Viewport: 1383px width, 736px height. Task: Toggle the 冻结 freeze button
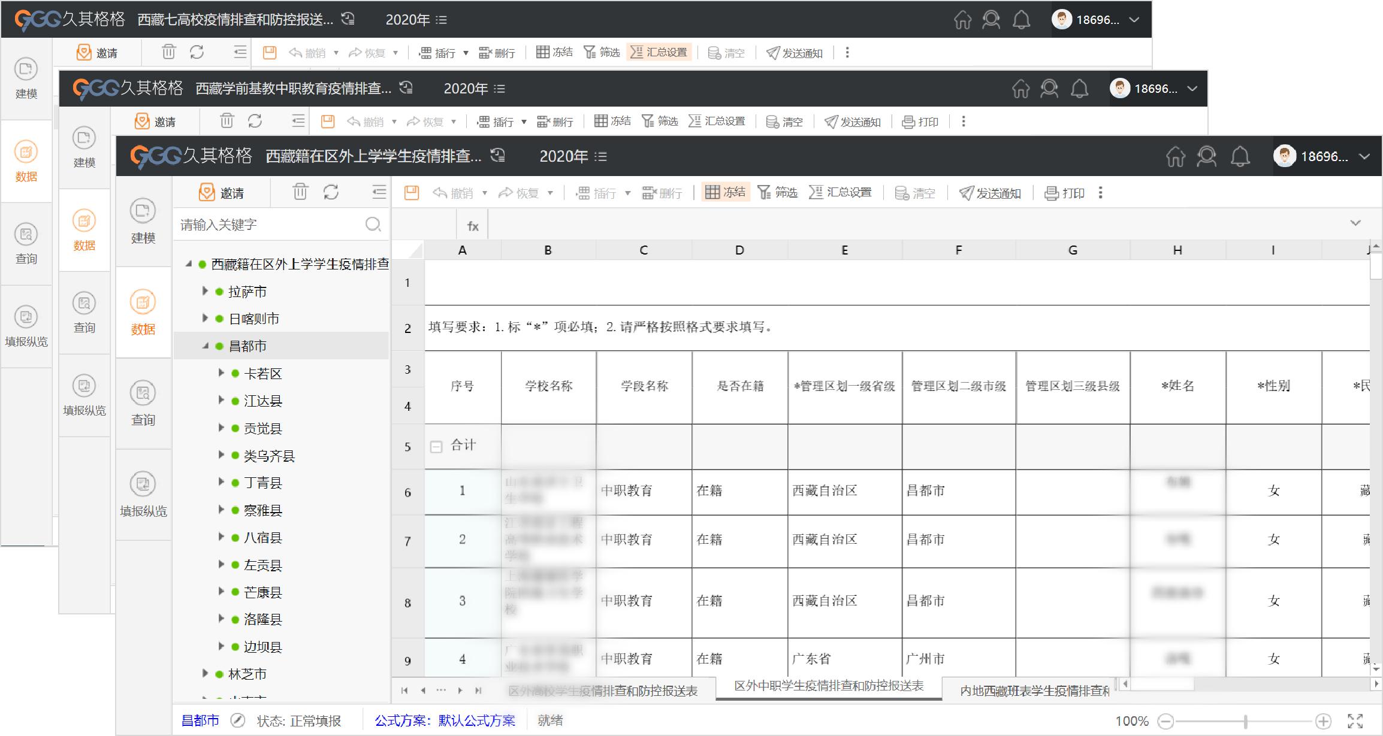click(x=726, y=192)
